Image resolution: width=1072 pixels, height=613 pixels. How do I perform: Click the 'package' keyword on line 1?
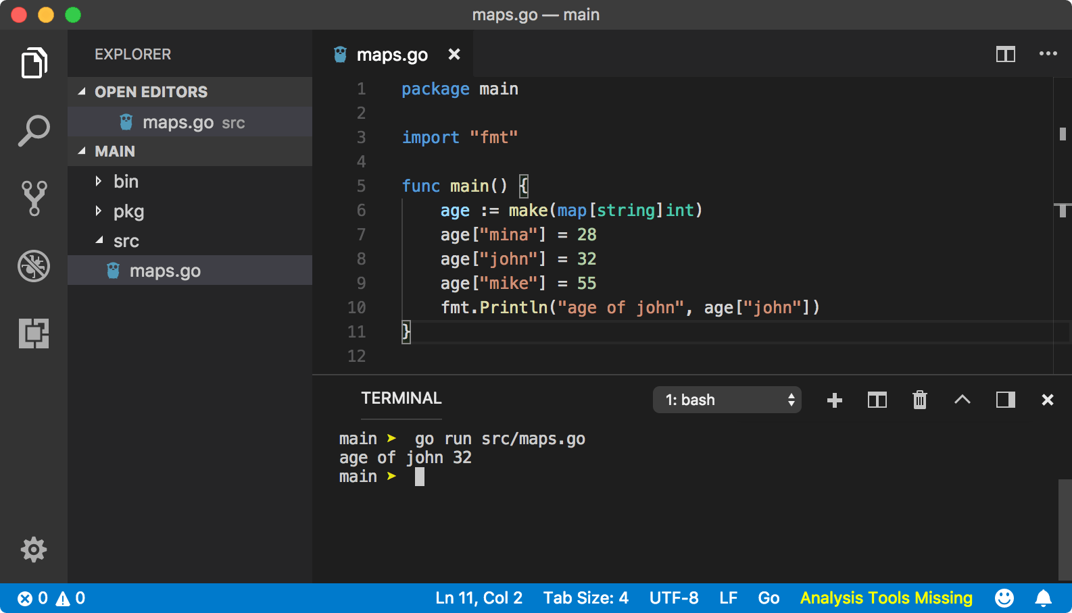click(x=435, y=89)
